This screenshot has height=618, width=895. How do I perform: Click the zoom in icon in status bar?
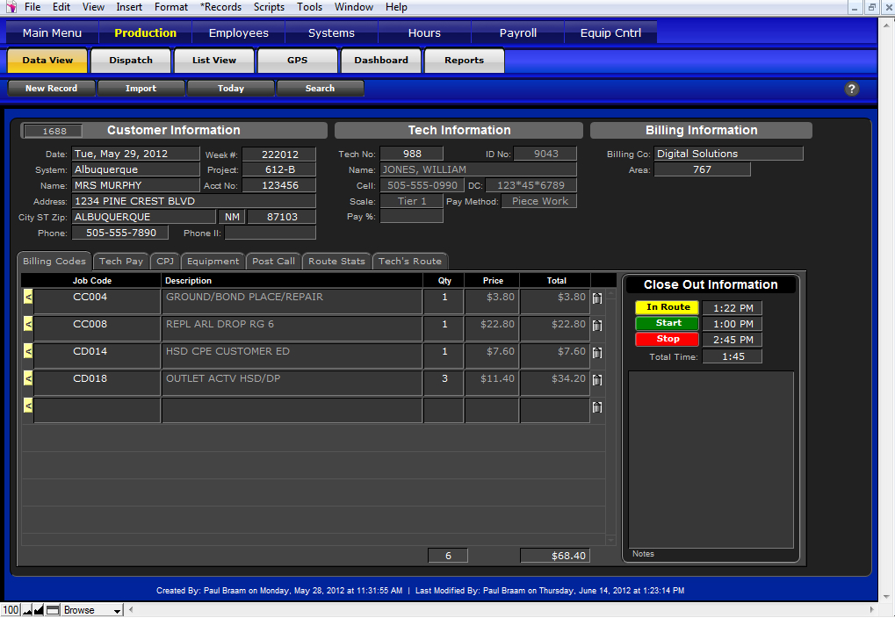click(x=39, y=610)
